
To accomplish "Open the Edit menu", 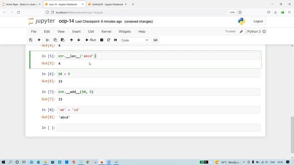I will pyautogui.click(x=47, y=32).
